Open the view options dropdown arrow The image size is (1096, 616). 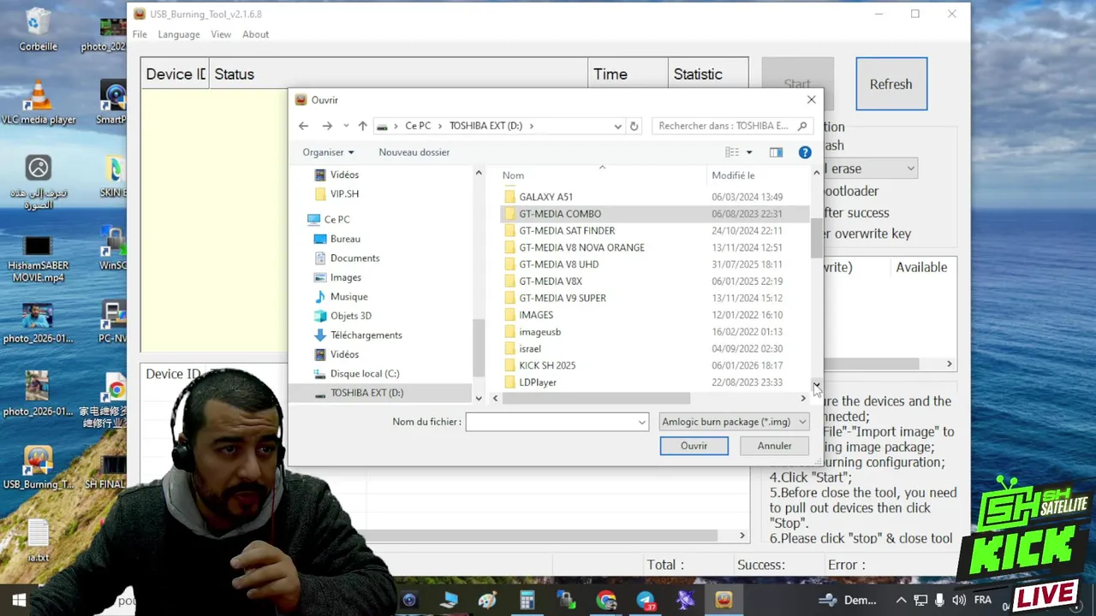[x=749, y=152]
